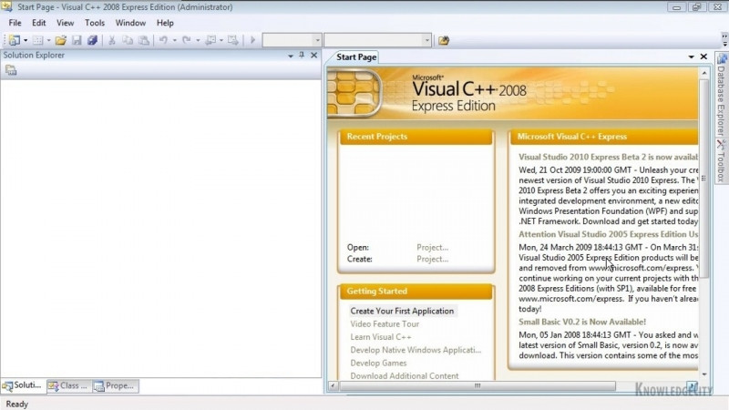Viewport: 729px width, 410px height.
Task: Open Small Basic V0.2 Now Available headline
Action: point(582,322)
